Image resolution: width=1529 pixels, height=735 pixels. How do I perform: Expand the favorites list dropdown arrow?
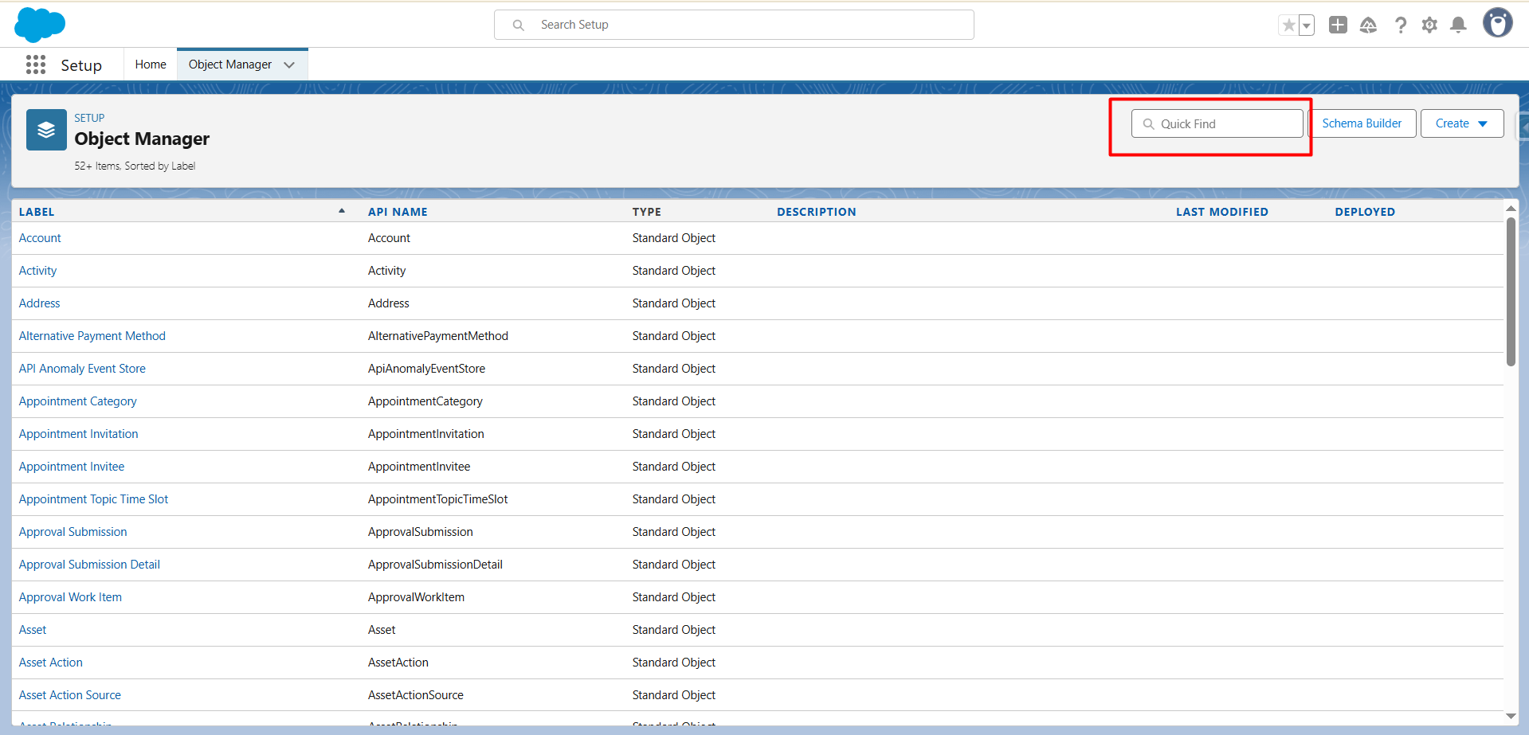pos(1307,25)
